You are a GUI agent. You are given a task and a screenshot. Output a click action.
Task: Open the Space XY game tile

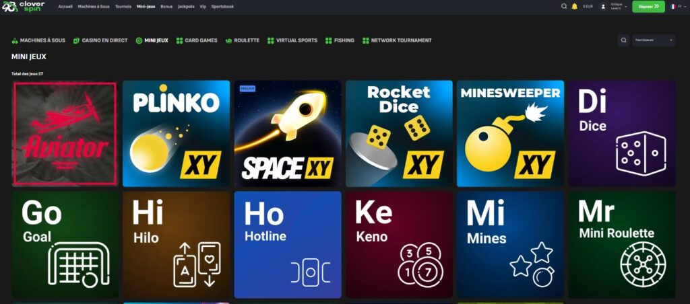[x=288, y=134]
